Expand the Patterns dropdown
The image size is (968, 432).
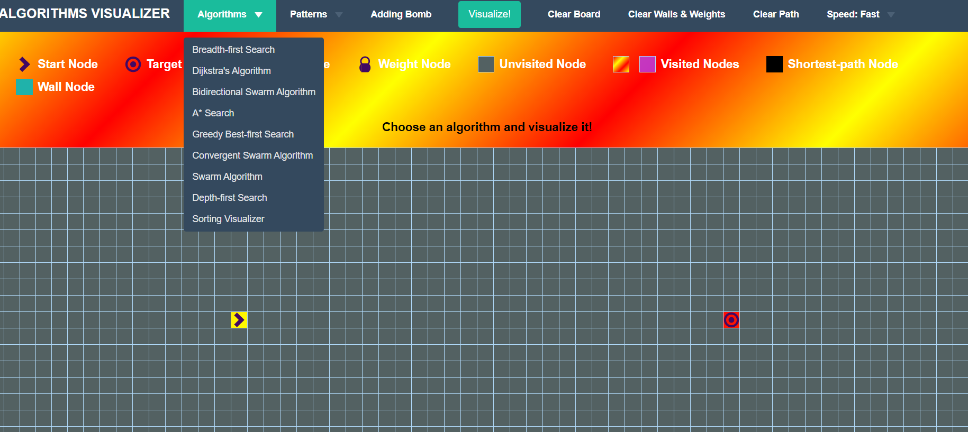click(x=316, y=15)
